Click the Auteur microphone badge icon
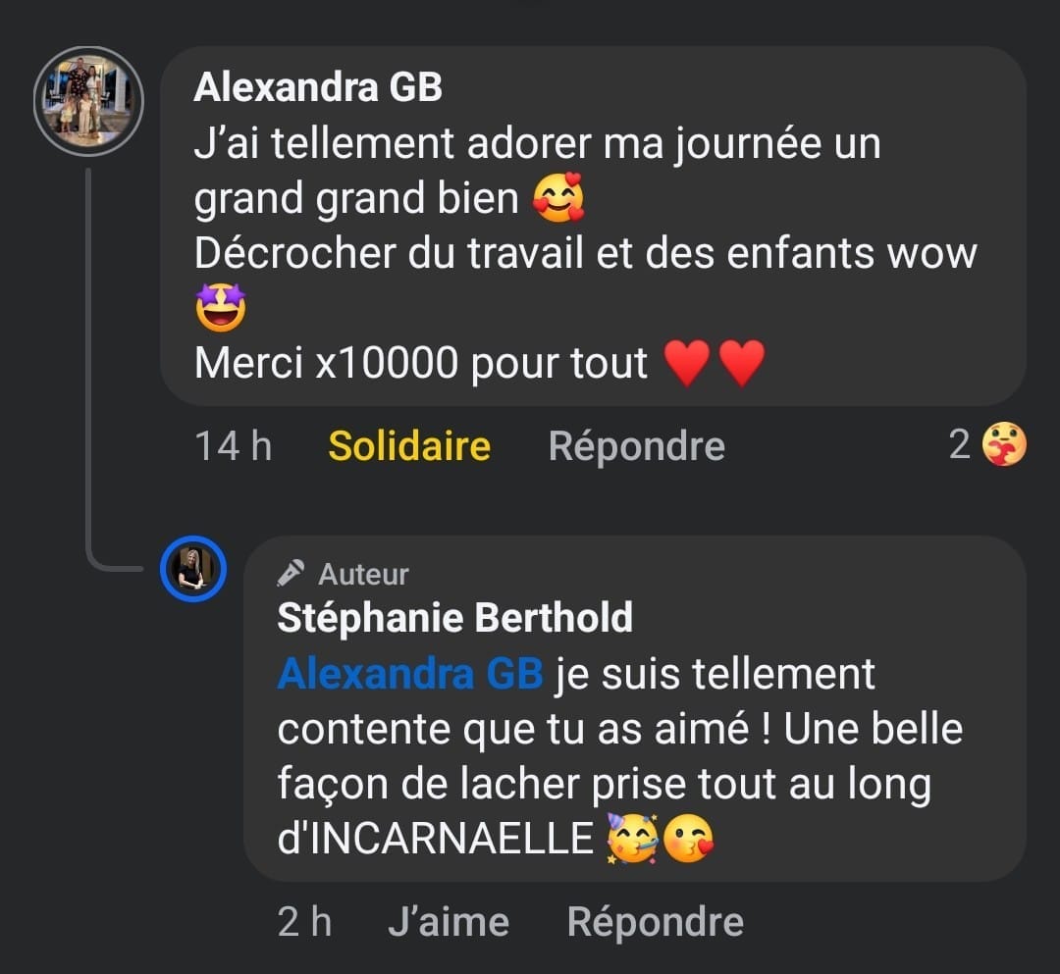This screenshot has width=1060, height=974. point(291,574)
